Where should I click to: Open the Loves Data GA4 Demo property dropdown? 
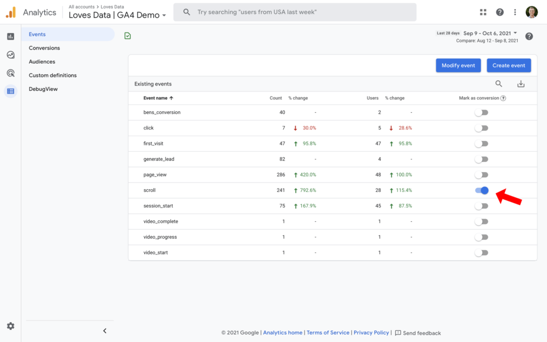coord(117,15)
